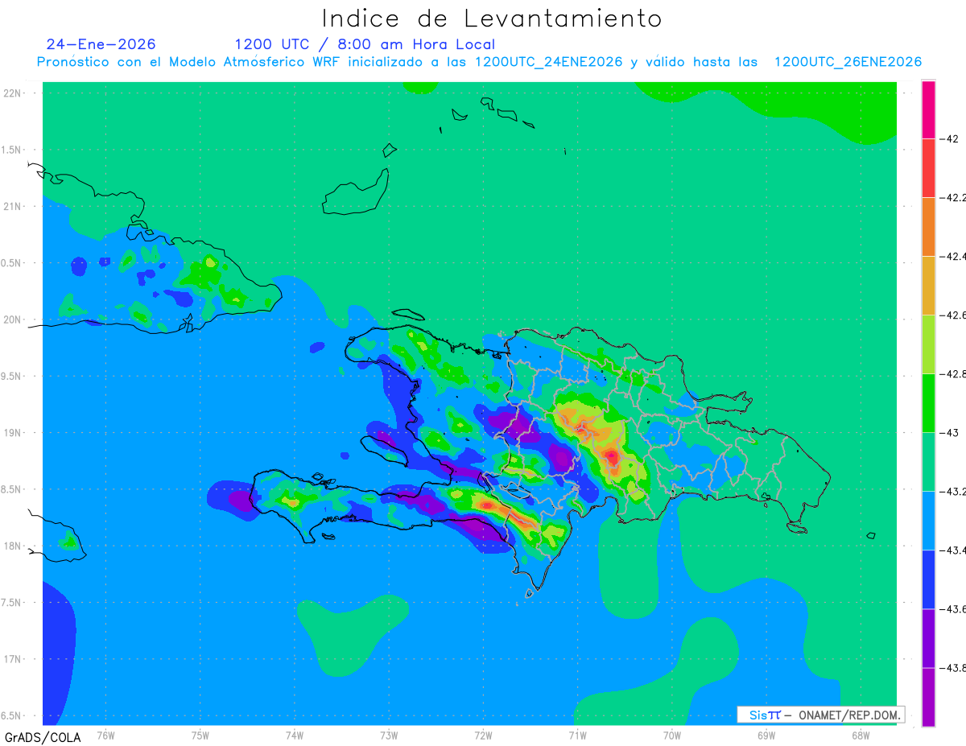Click the WRF forecast description line
Image resolution: width=966 pixels, height=746 pixels.
(x=479, y=62)
